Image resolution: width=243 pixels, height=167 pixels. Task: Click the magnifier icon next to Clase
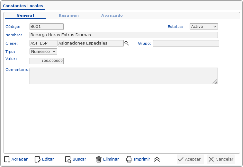coord(127,43)
